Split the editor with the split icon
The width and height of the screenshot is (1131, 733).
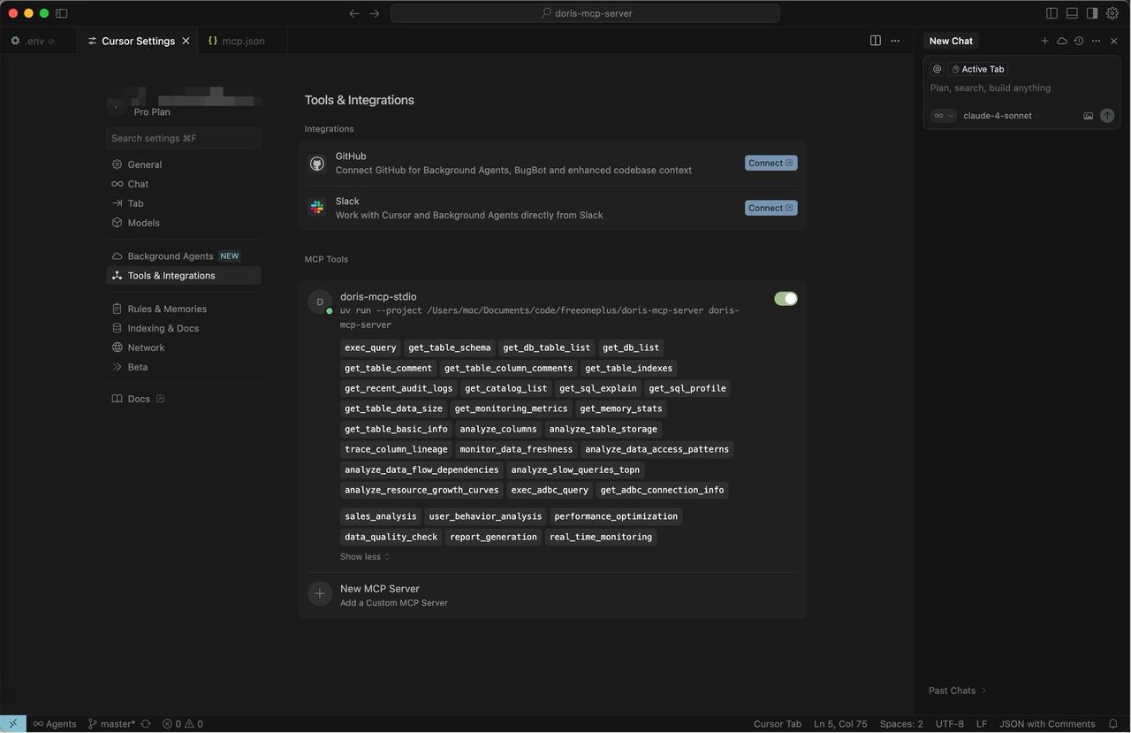(876, 41)
